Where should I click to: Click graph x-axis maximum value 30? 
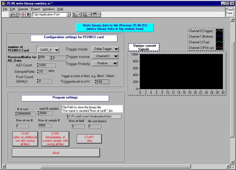coord(223,92)
